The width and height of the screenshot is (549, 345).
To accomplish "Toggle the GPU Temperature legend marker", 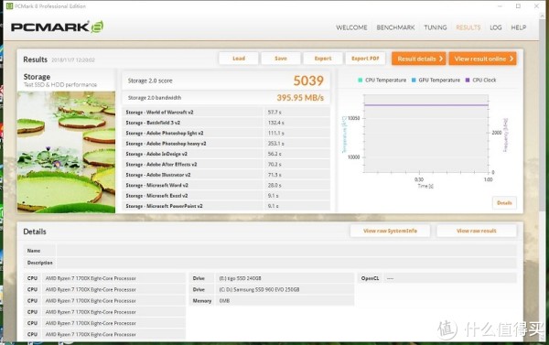I will coord(414,81).
